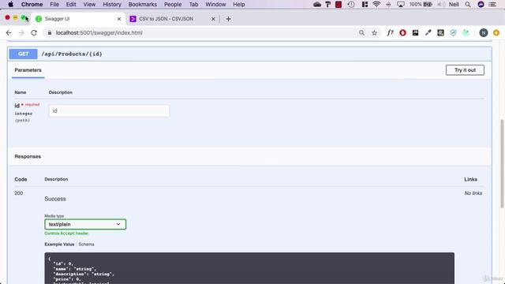Bookmark this page with the star icon
The width and height of the screenshot is (505, 284).
[x=374, y=33]
